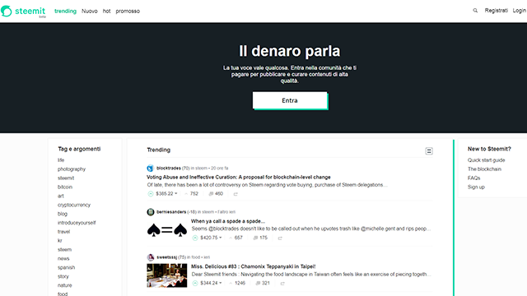Filter by the news tag

[63, 258]
